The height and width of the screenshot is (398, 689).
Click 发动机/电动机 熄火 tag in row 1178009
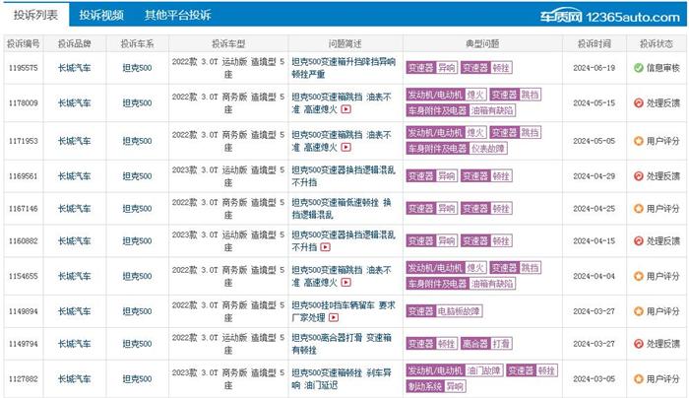[x=447, y=95]
